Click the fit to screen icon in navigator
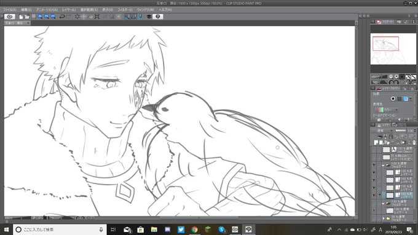 (x=402, y=77)
